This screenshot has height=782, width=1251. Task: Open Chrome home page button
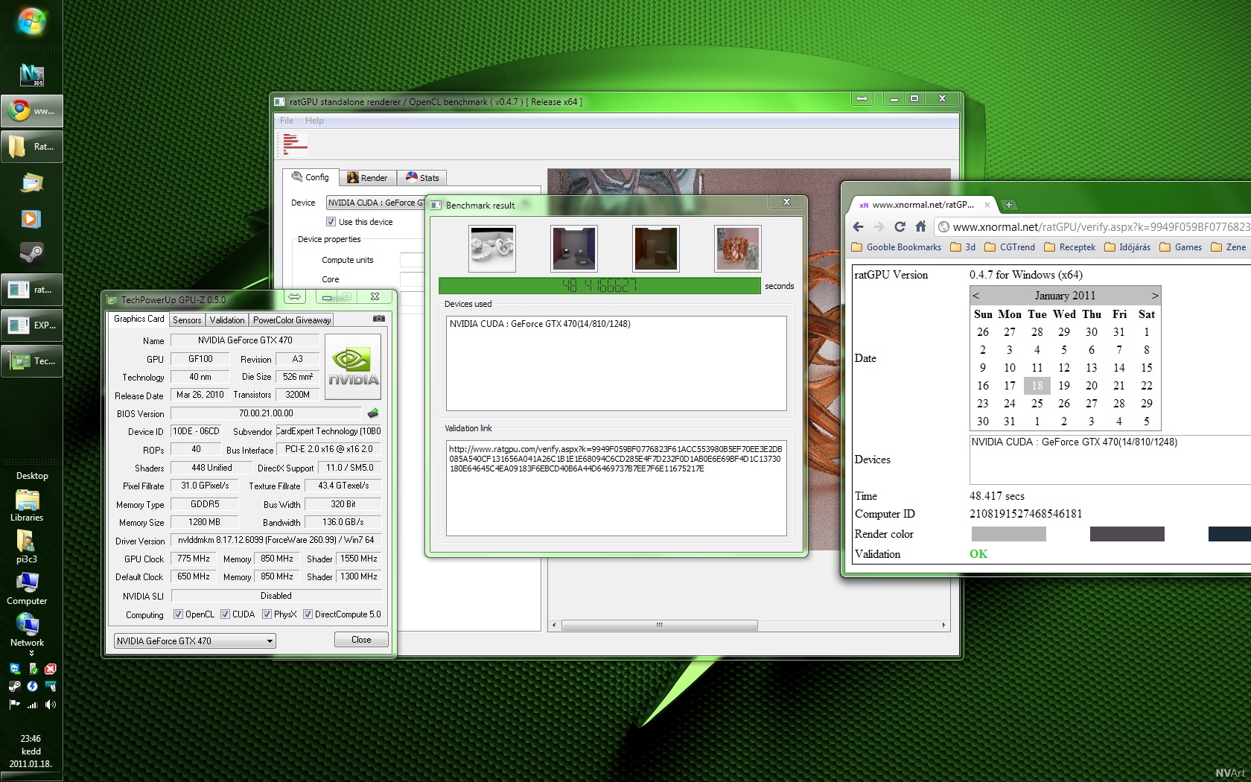920,226
